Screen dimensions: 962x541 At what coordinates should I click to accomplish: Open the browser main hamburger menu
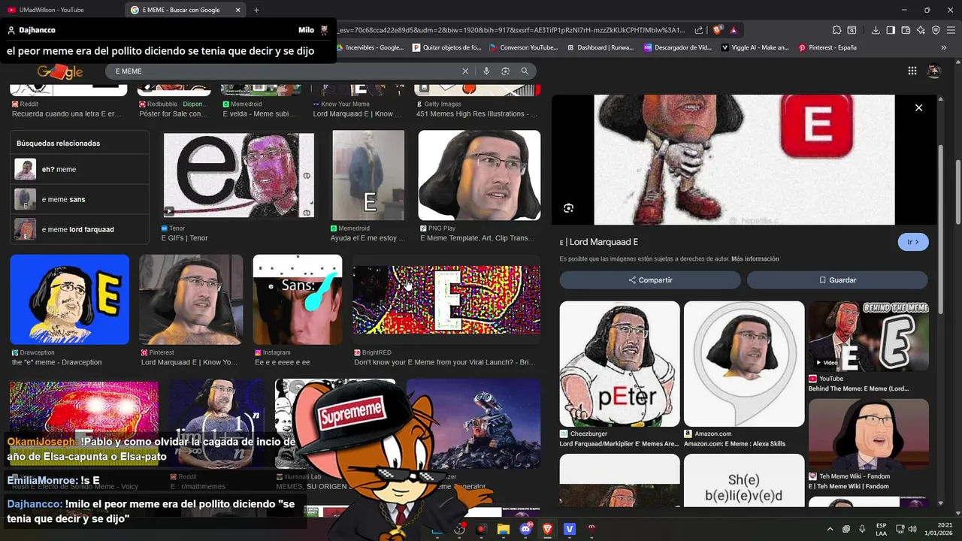[x=951, y=30]
